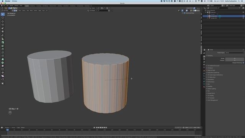This screenshot has height=138, width=245.
Task: Open the Modifiers properties tab
Action: (x=204, y=73)
